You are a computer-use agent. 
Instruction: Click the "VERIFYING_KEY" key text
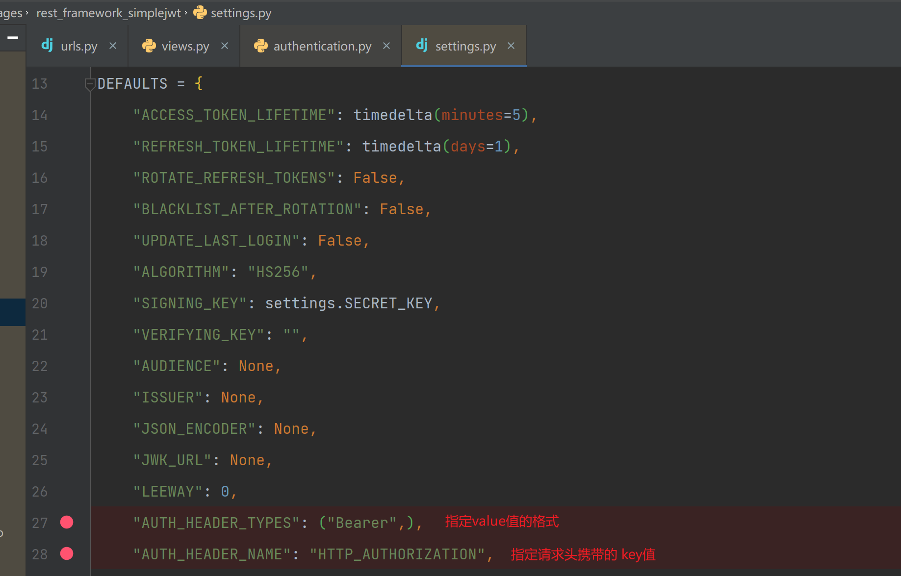[199, 335]
